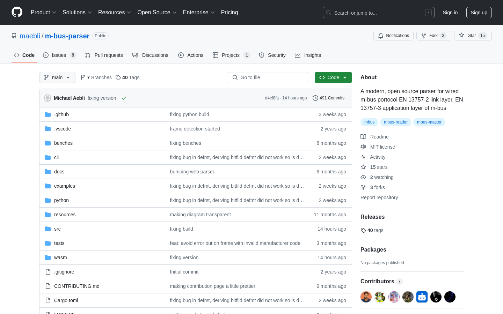Open the python folder icon
The height and width of the screenshot is (314, 503).
tap(48, 200)
